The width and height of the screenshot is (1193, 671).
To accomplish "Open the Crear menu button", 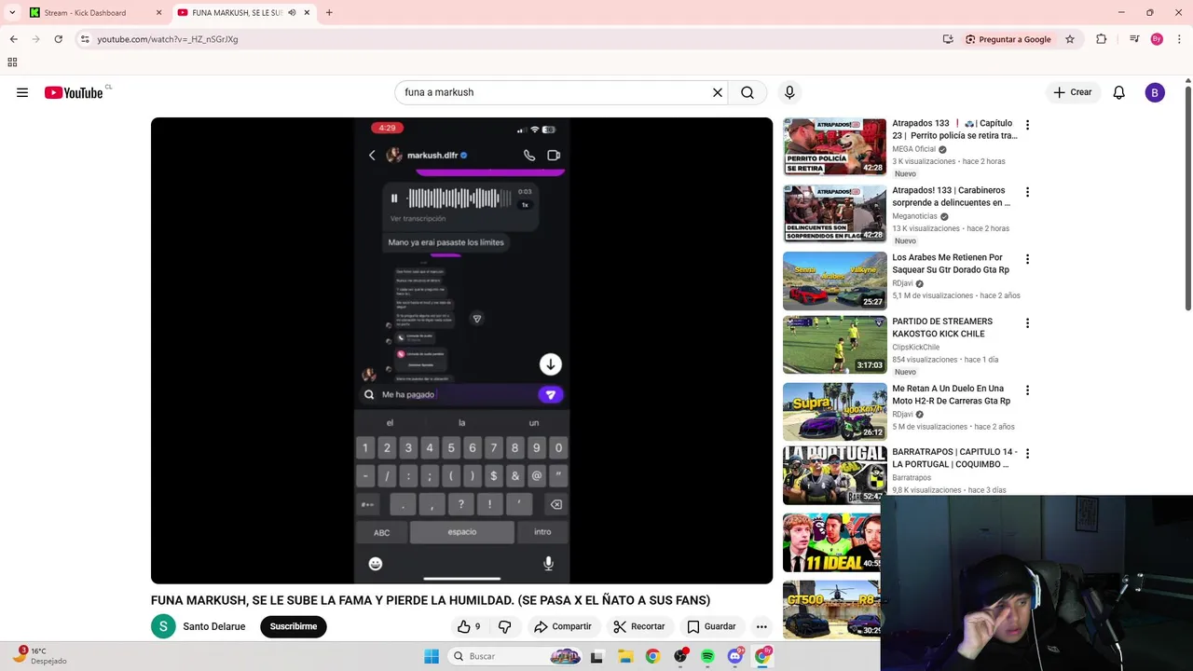I will click(1073, 92).
